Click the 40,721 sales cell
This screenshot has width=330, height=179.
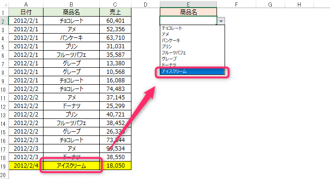(x=115, y=115)
